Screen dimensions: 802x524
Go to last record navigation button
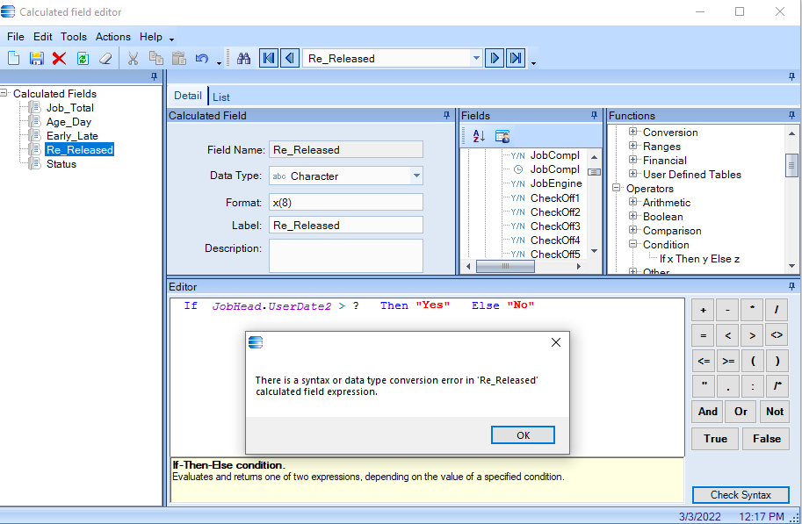click(x=516, y=58)
